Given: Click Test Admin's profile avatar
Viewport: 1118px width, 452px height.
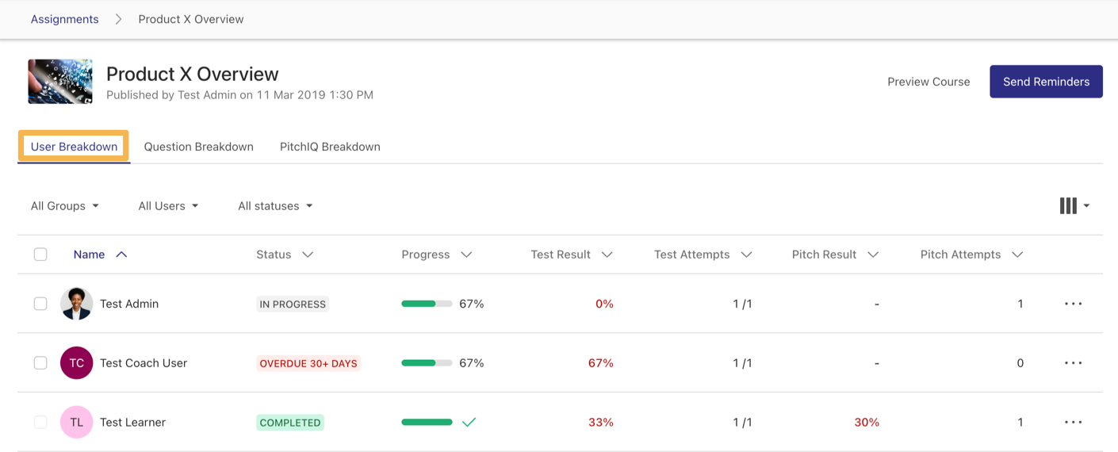Looking at the screenshot, I should pyautogui.click(x=77, y=304).
